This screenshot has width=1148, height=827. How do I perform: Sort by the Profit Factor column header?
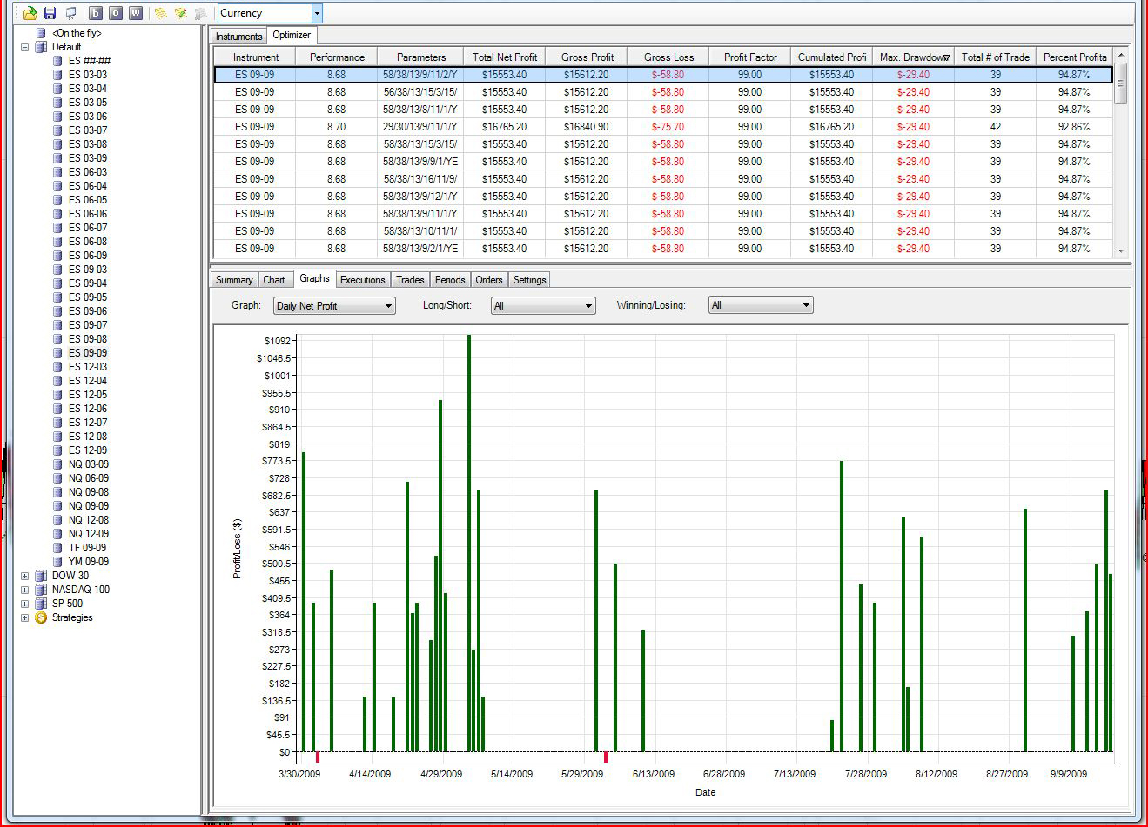(750, 57)
